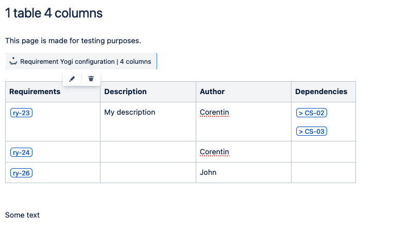Click the 'Some text' paragraph
The height and width of the screenshot is (233, 393).
point(23,215)
